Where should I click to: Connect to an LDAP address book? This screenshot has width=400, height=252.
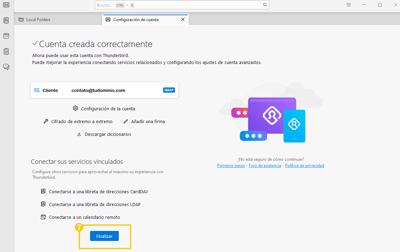point(95,204)
